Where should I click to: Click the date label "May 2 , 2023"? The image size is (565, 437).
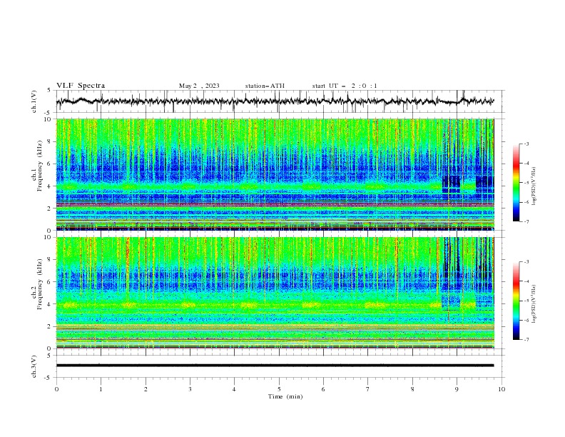[199, 86]
